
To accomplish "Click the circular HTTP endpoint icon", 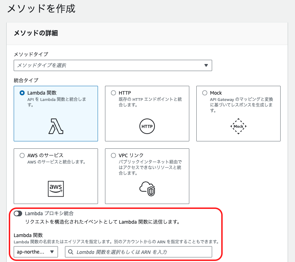I will pos(147,126).
